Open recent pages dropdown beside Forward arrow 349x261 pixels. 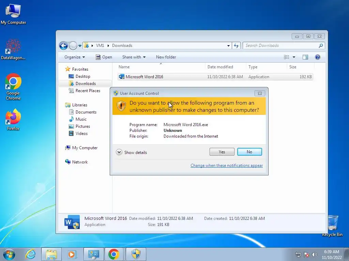[x=80, y=46]
